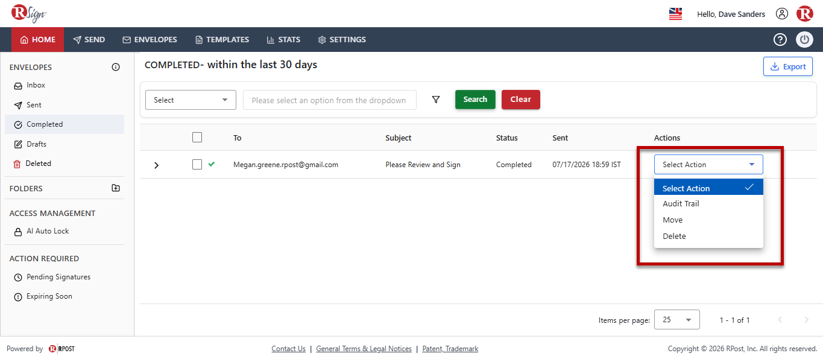
Task: Choose Move from the action list
Action: 708,220
